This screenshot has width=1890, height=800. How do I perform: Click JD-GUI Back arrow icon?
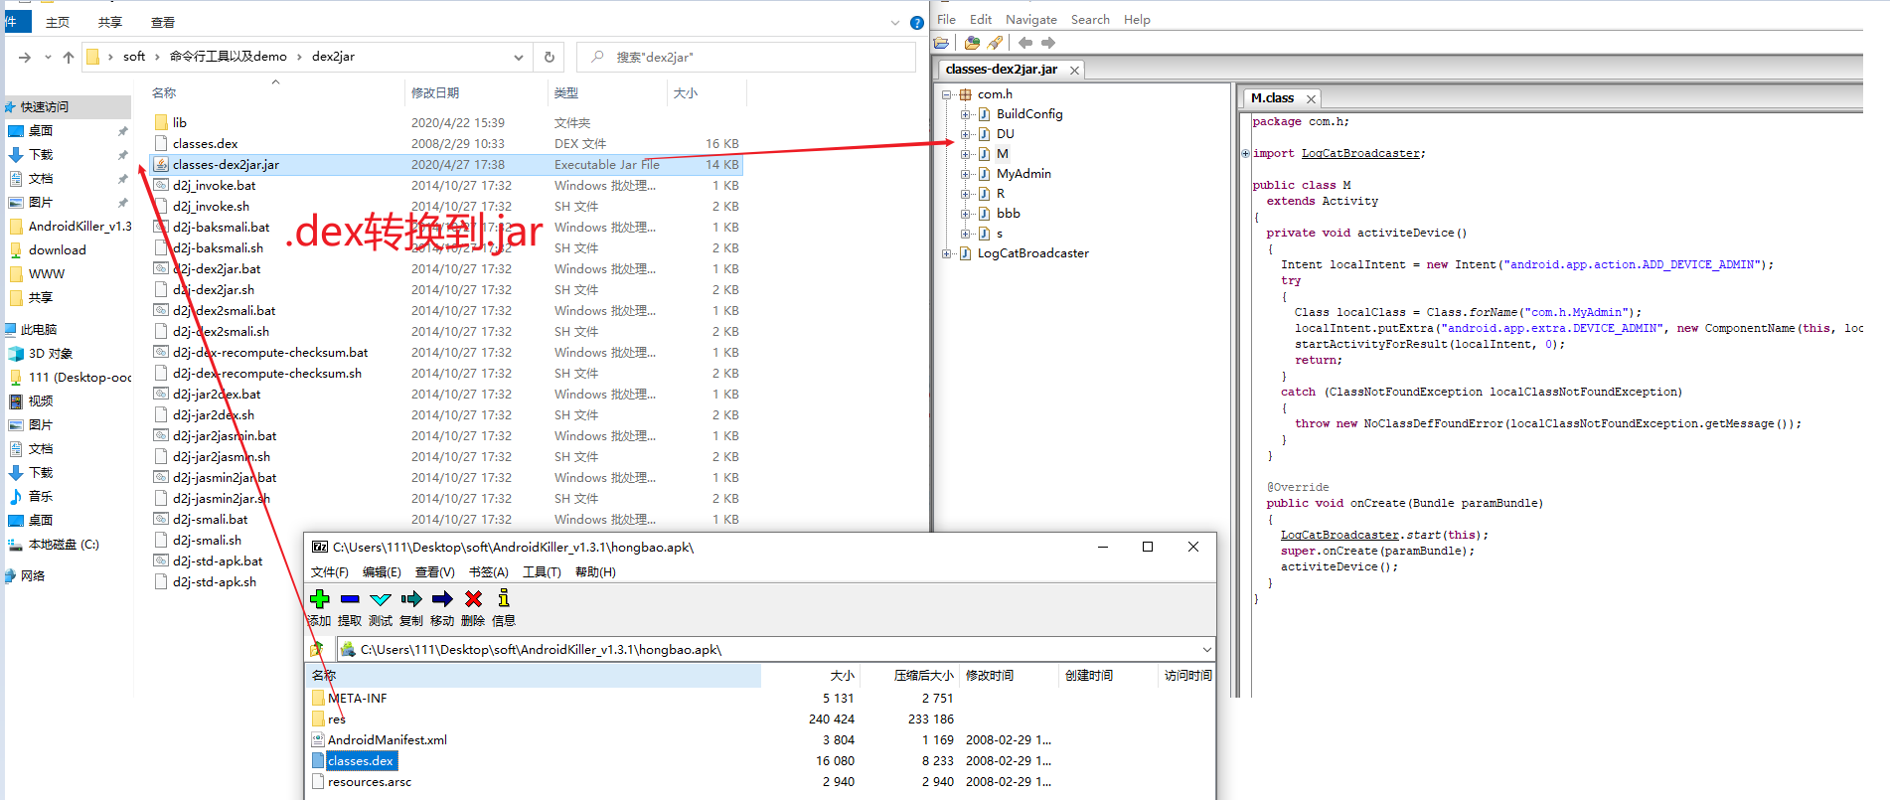pos(1024,43)
